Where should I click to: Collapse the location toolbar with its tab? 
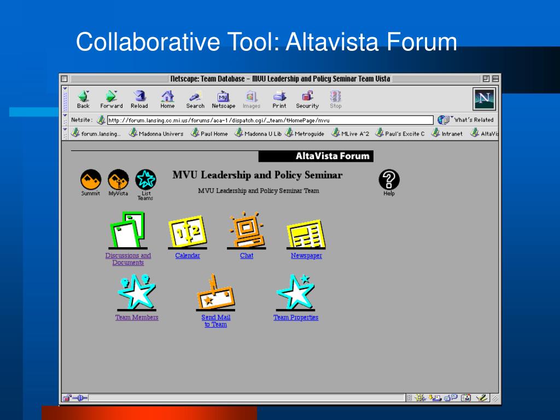65,120
